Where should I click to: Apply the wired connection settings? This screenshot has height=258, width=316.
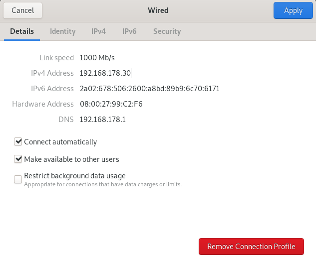click(x=293, y=10)
